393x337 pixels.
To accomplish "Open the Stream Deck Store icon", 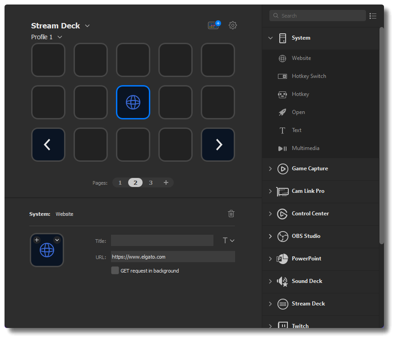I will [214, 25].
